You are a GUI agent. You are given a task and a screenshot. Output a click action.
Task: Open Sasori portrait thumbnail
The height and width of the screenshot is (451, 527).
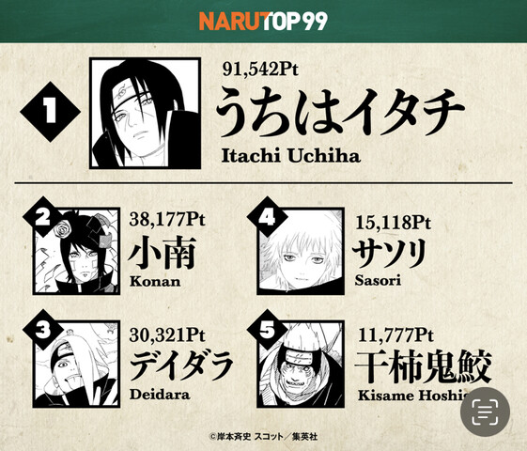(x=301, y=251)
